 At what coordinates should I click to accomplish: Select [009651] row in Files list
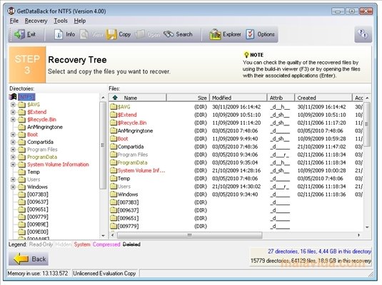236,218
